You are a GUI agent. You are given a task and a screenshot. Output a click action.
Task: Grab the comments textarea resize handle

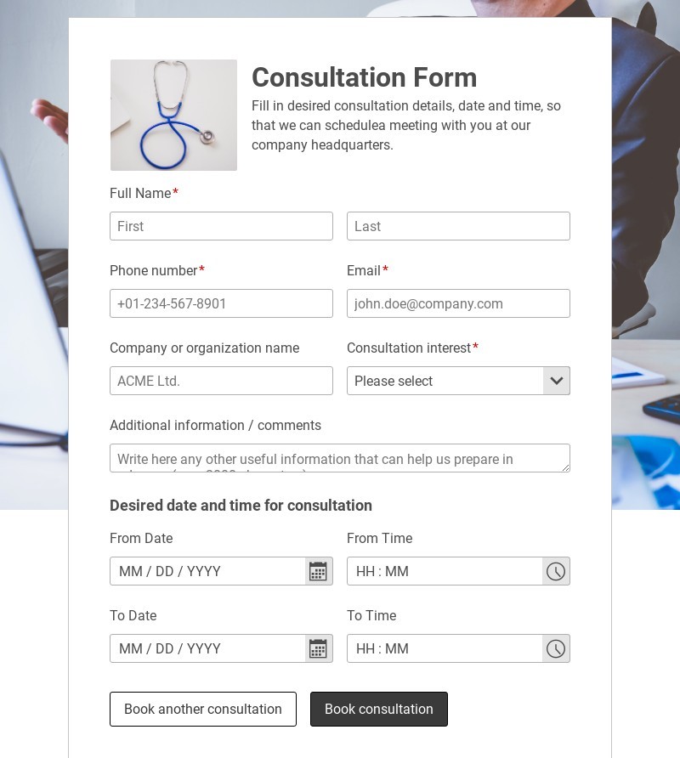pyautogui.click(x=564, y=467)
